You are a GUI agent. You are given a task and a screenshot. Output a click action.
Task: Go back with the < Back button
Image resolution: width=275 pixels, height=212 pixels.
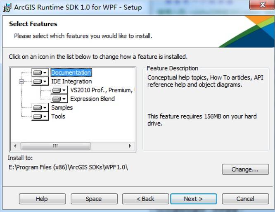pyautogui.click(x=145, y=199)
